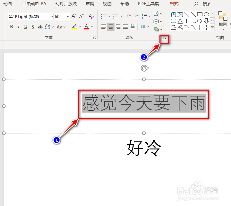
Task: Open align text vertical menu
Action: coord(158,22)
